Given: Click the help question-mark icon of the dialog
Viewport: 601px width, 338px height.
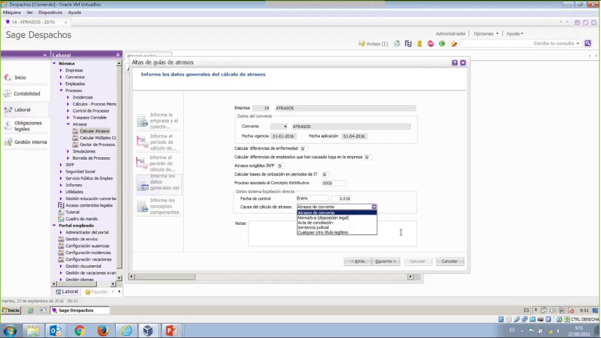Looking at the screenshot, I should pos(455,62).
